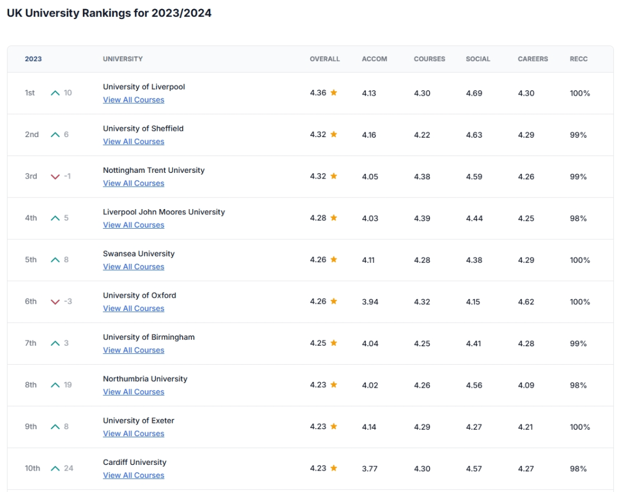Viewport: 622px width, 492px height.
Task: Click the UK University Rankings for 2023/2024 heading
Action: [109, 13]
